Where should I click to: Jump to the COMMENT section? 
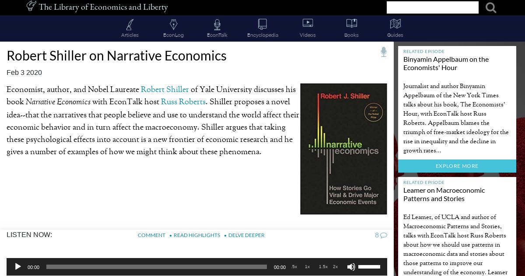(x=151, y=235)
